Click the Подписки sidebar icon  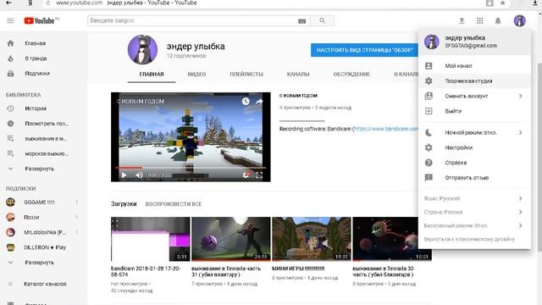(x=10, y=74)
